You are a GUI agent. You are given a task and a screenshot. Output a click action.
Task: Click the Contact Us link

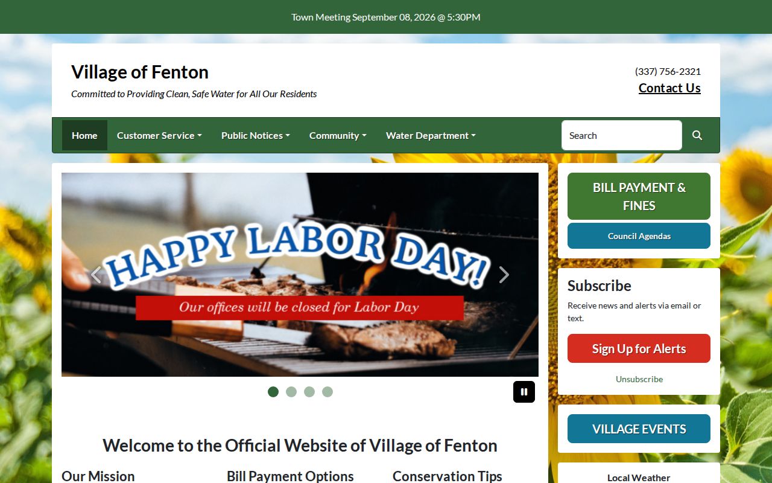669,88
